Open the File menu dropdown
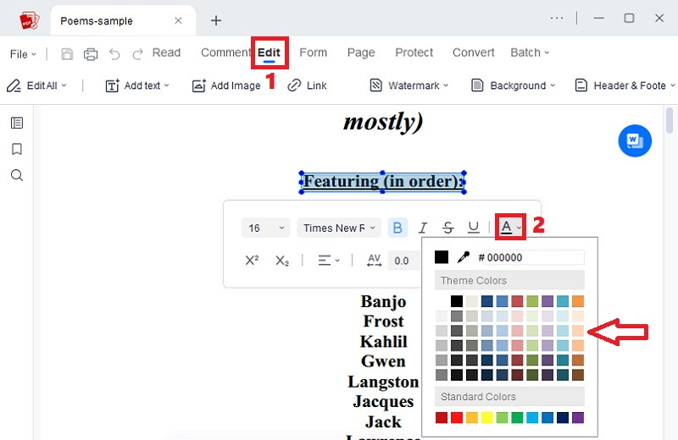 click(x=23, y=54)
